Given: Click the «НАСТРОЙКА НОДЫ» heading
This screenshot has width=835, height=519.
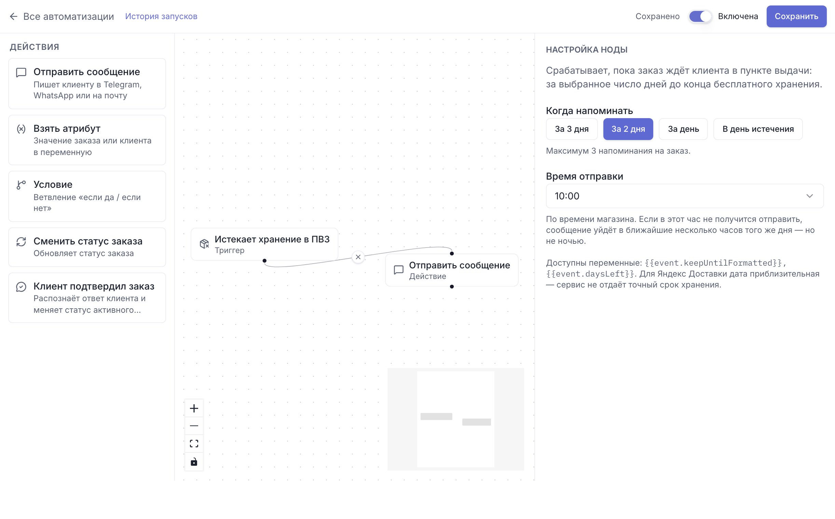Looking at the screenshot, I should (587, 50).
